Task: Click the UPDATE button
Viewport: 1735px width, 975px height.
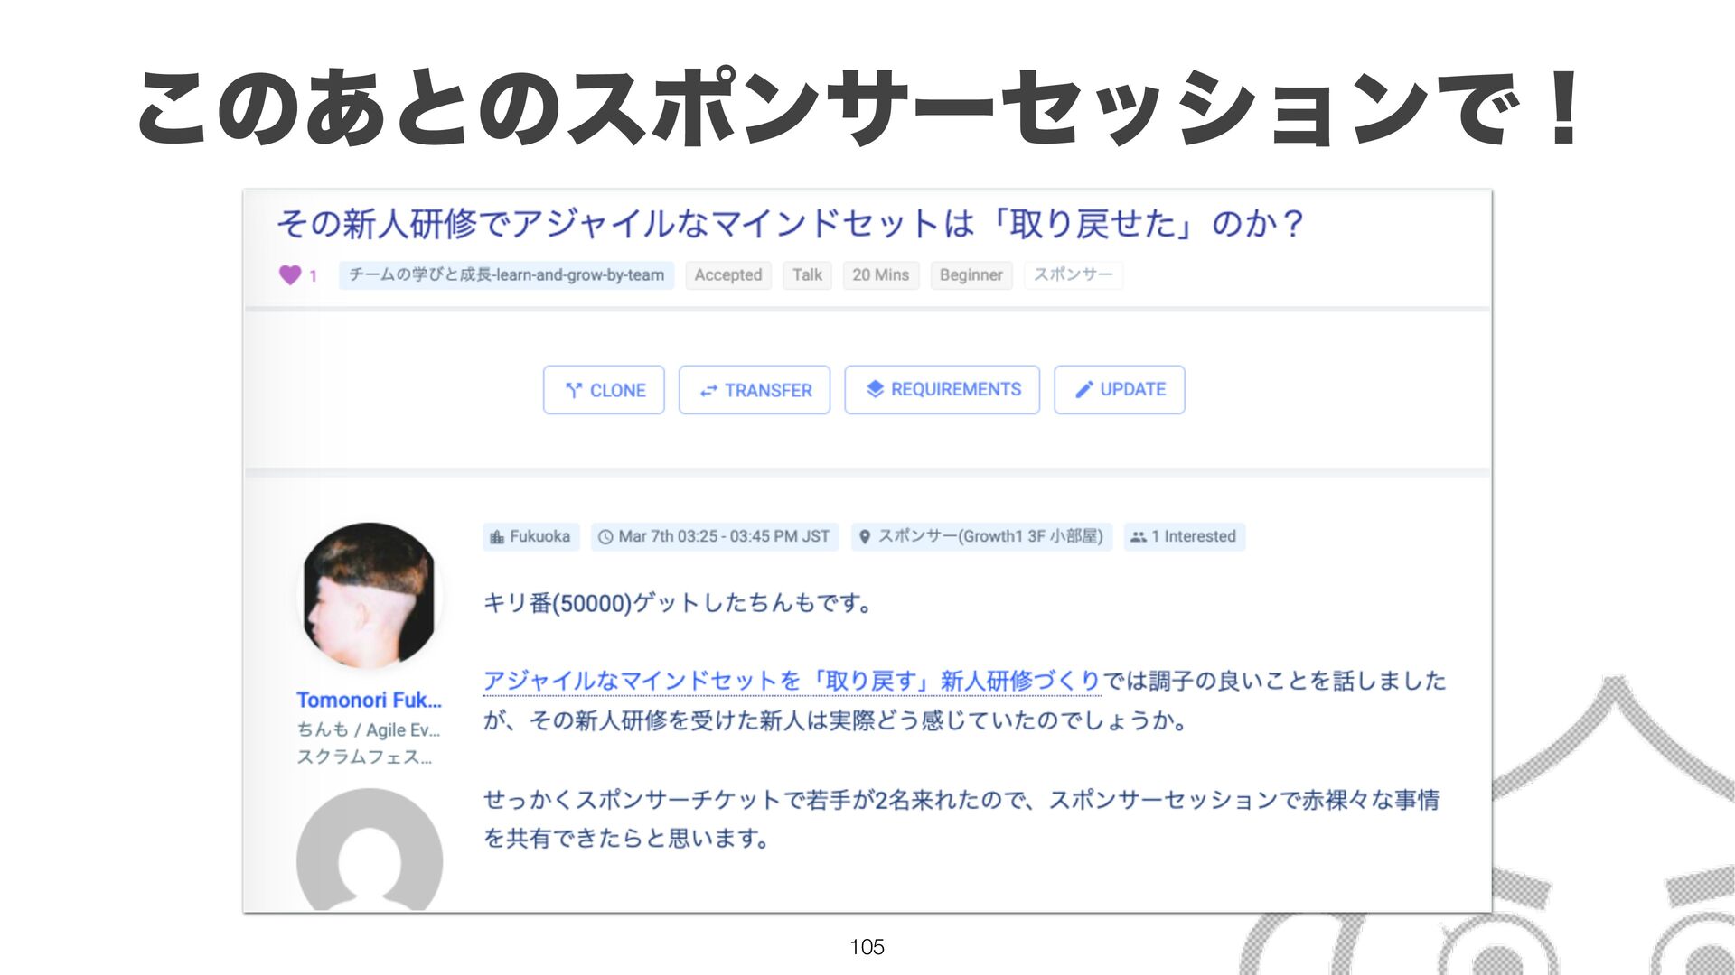Action: coord(1119,390)
